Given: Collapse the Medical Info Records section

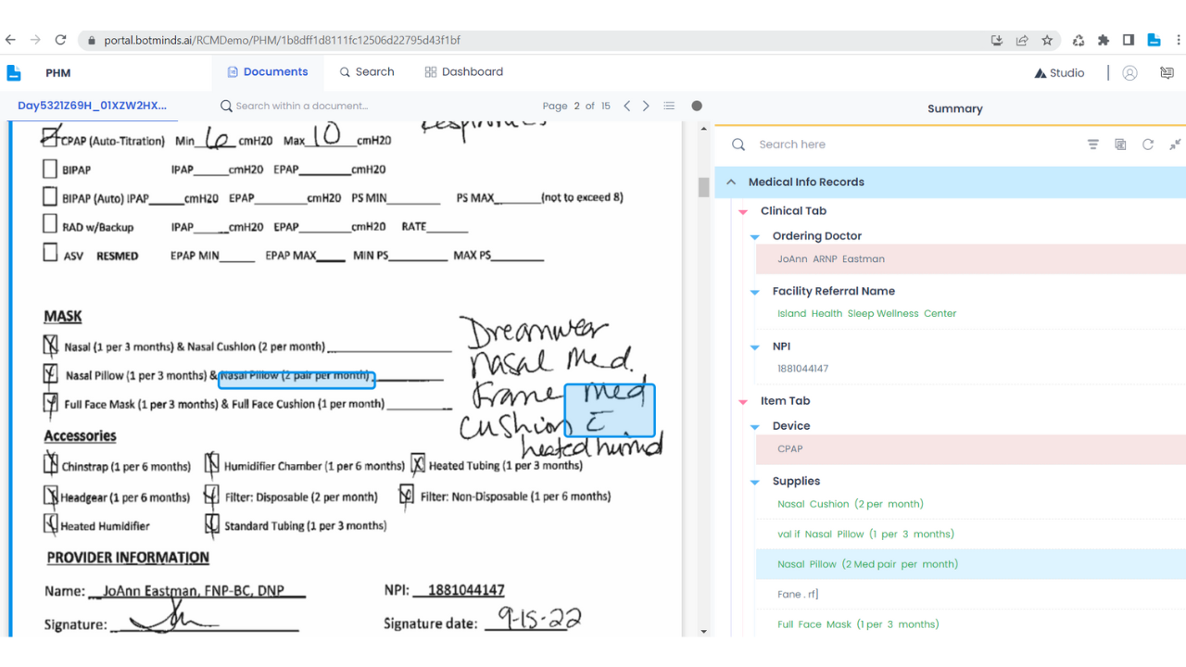Looking at the screenshot, I should (x=731, y=182).
